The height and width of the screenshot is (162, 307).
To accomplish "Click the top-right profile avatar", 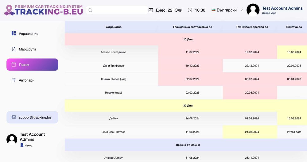I will click(253, 10).
